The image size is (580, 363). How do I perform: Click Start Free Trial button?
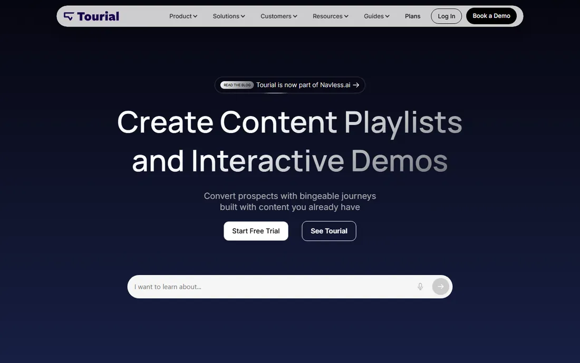pos(256,231)
